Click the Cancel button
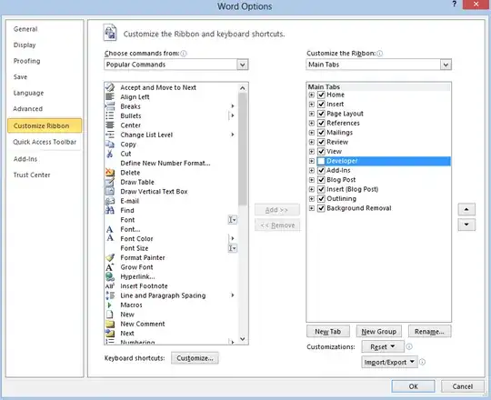Viewport: 491px width, 400px height. (462, 386)
